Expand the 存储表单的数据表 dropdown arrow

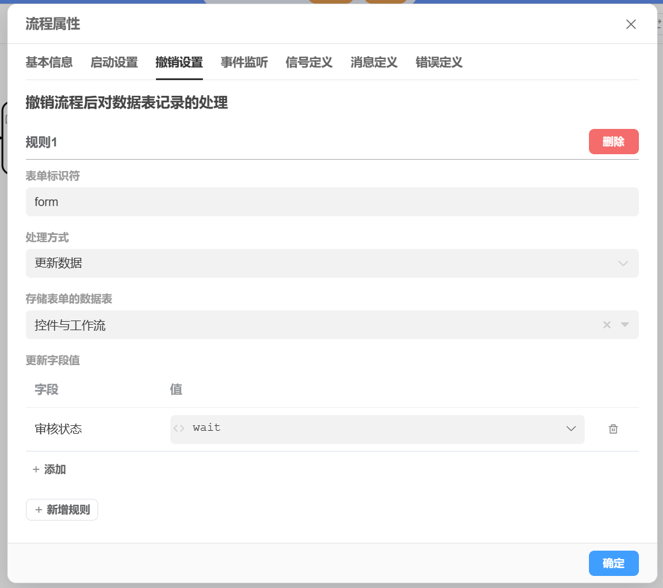tap(624, 325)
